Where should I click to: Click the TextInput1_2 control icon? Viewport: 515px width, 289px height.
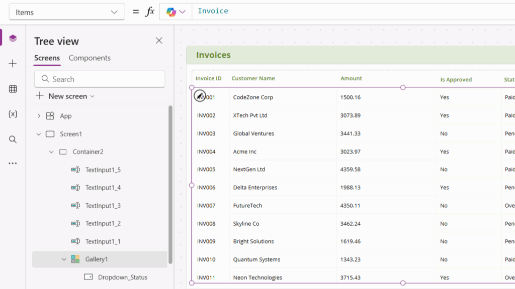coord(75,223)
